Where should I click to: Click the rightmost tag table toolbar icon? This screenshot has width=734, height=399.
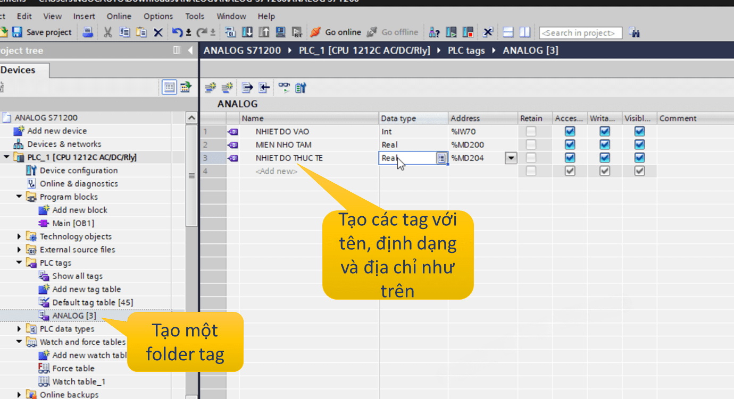[x=301, y=88]
